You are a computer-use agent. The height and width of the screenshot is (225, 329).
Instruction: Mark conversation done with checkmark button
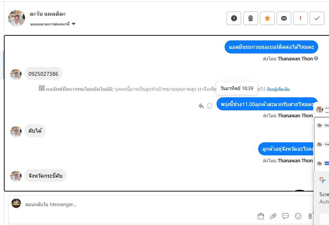point(317,18)
